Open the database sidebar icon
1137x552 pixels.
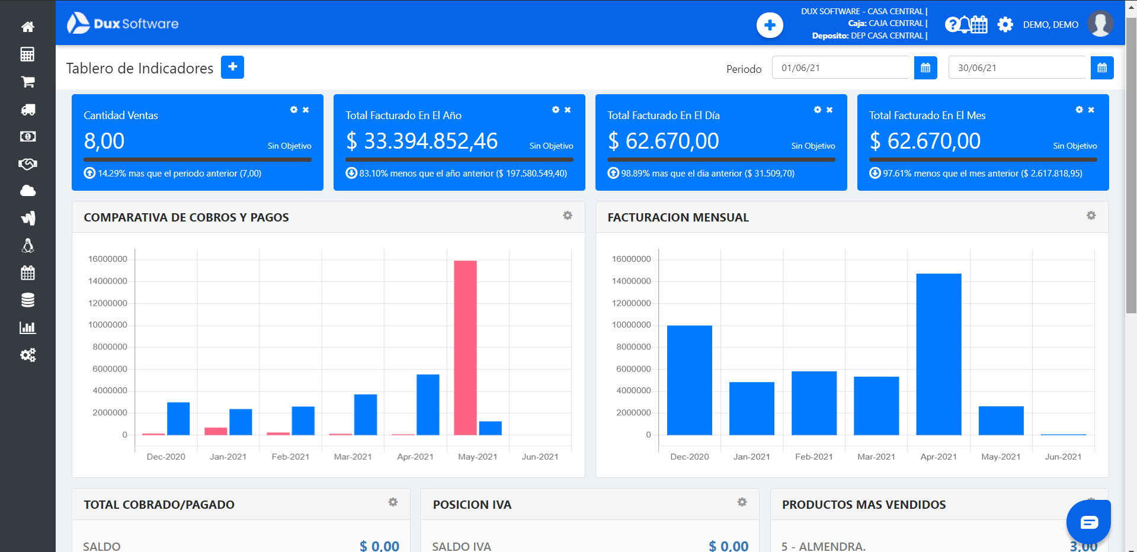(x=27, y=300)
